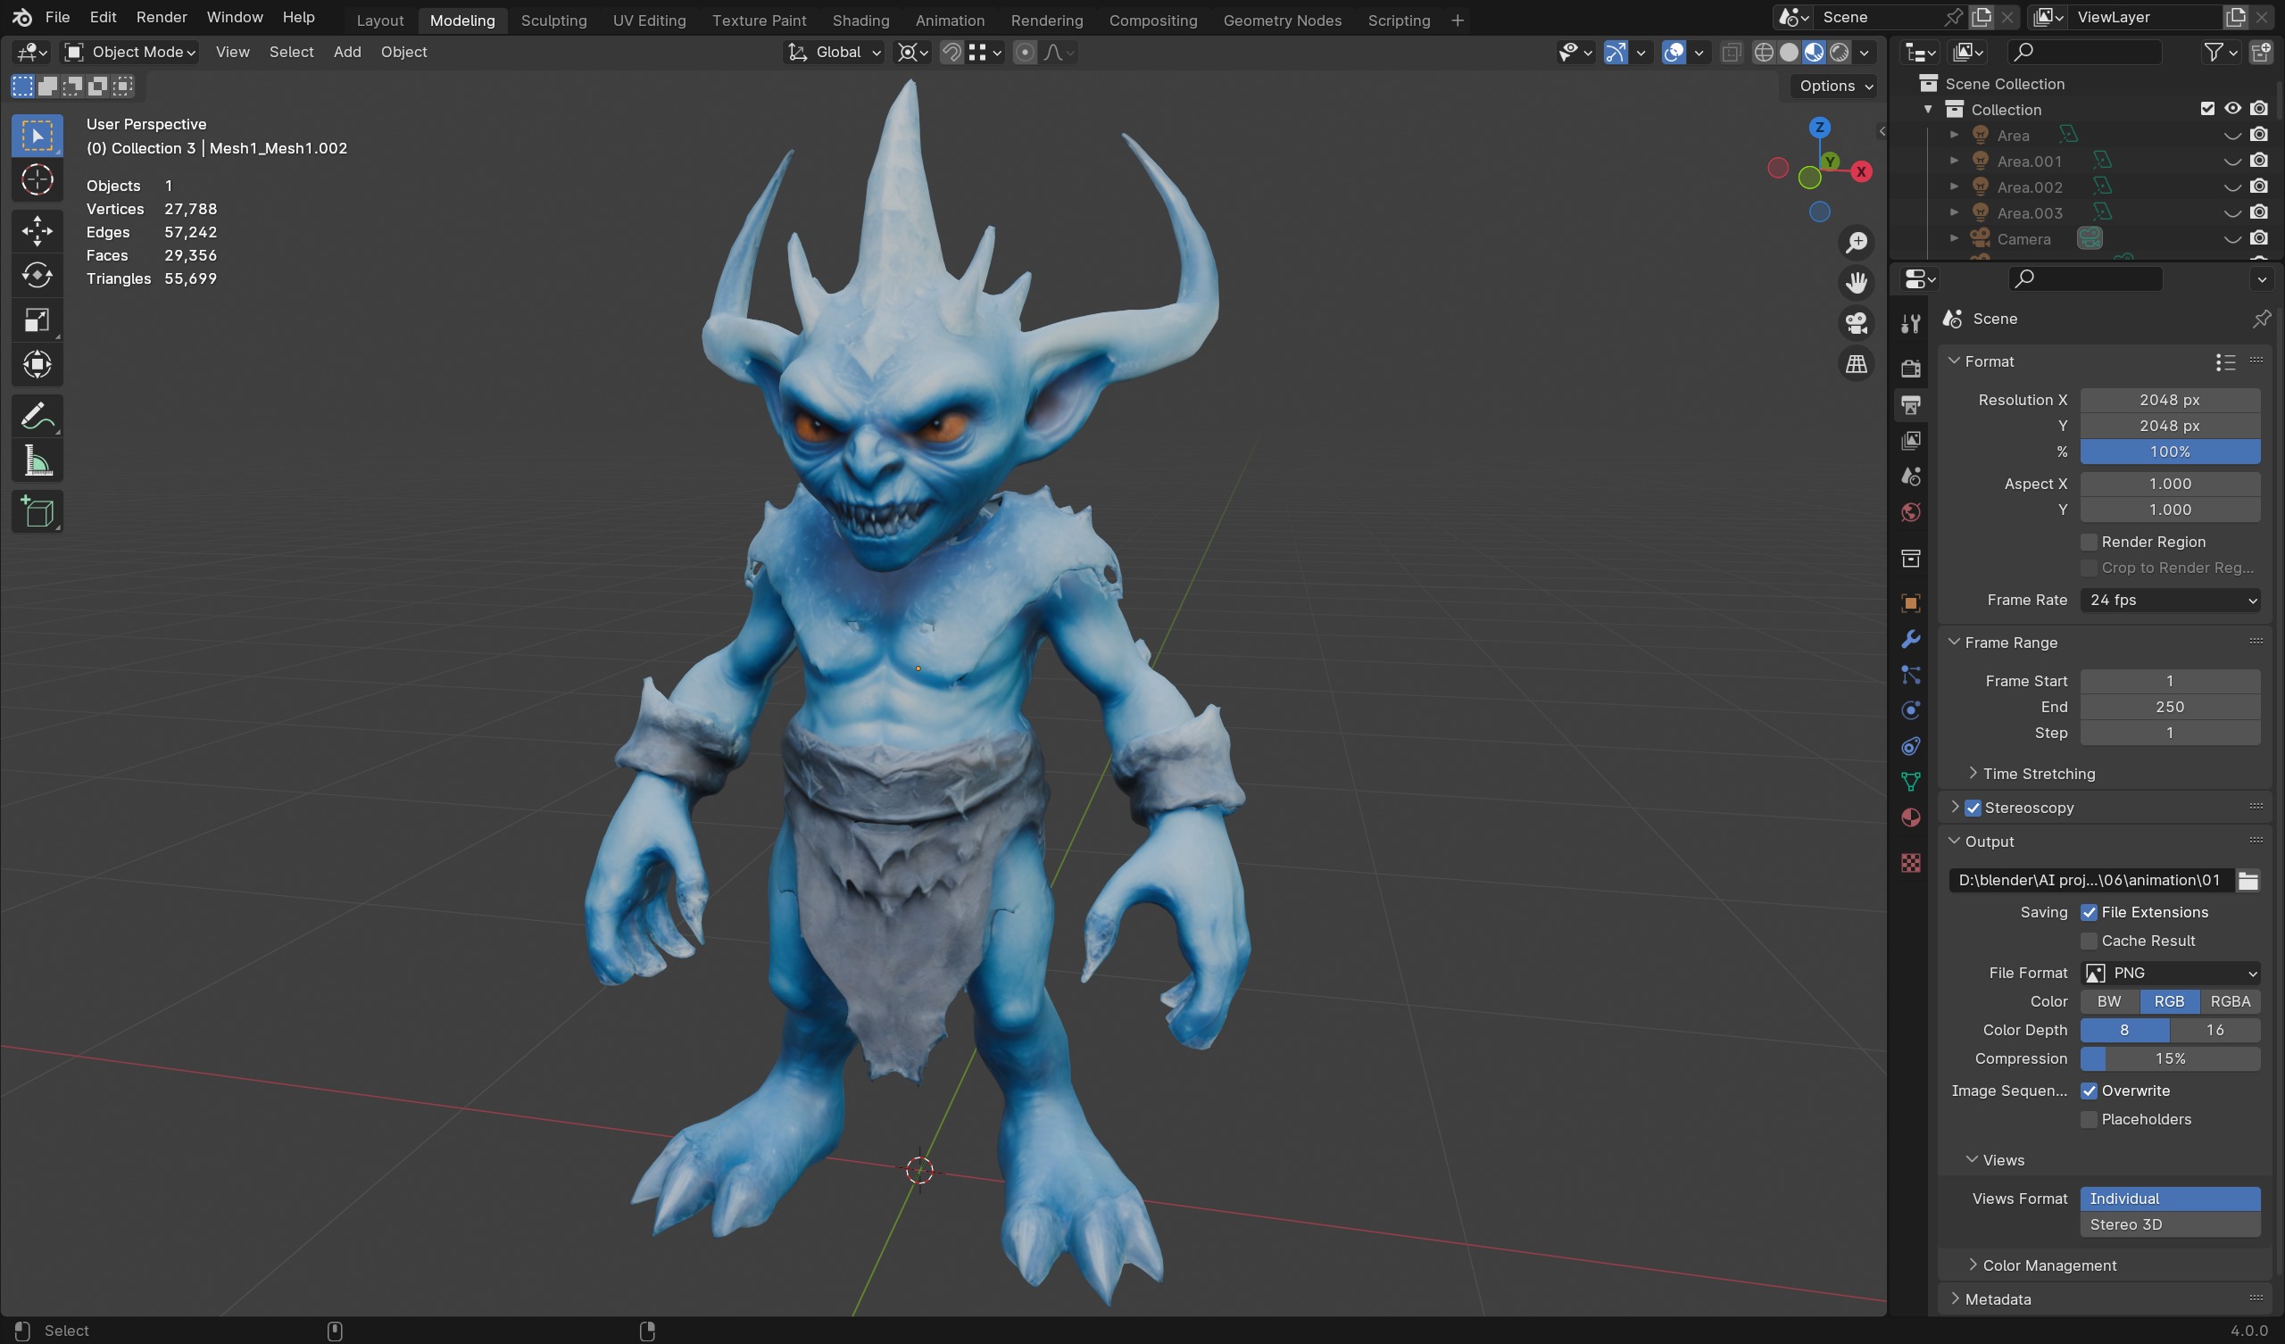
Task: Expand Area.001 in the outliner
Action: tap(1954, 161)
